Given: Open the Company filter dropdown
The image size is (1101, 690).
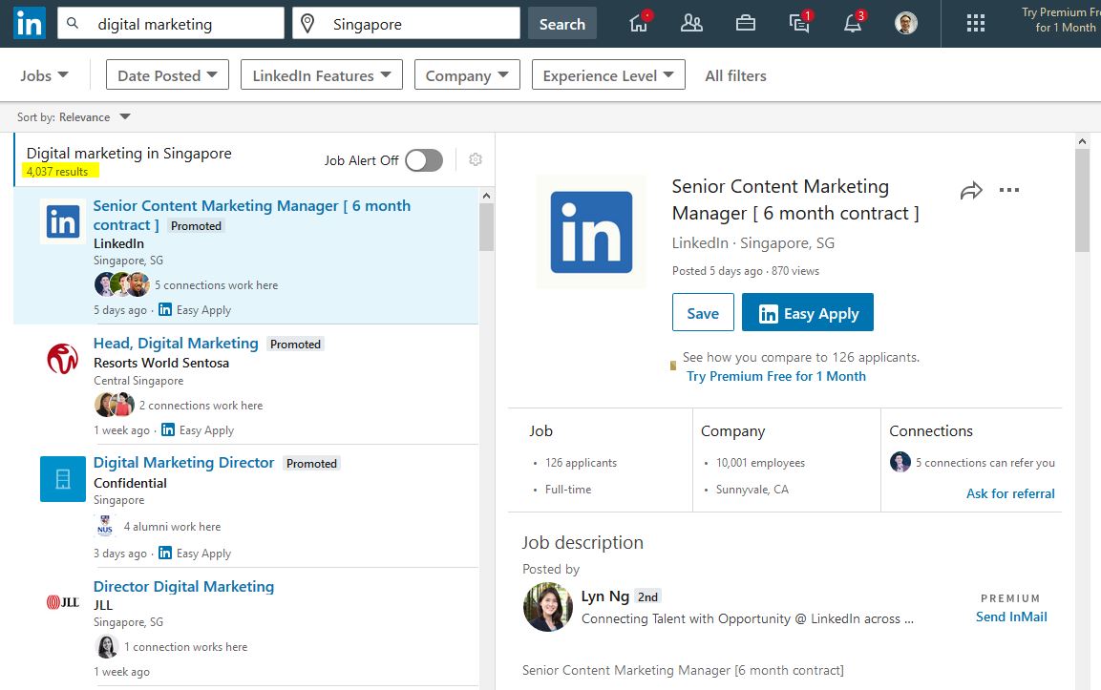Looking at the screenshot, I should [x=467, y=75].
